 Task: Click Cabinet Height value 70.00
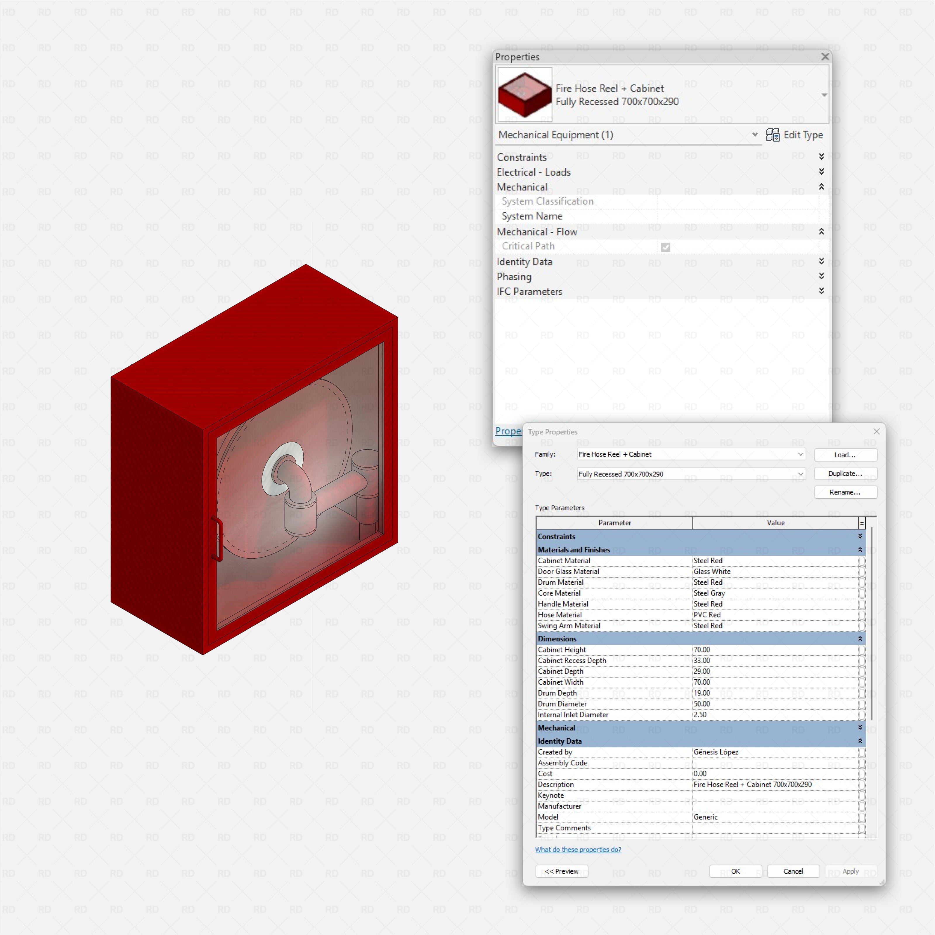775,650
